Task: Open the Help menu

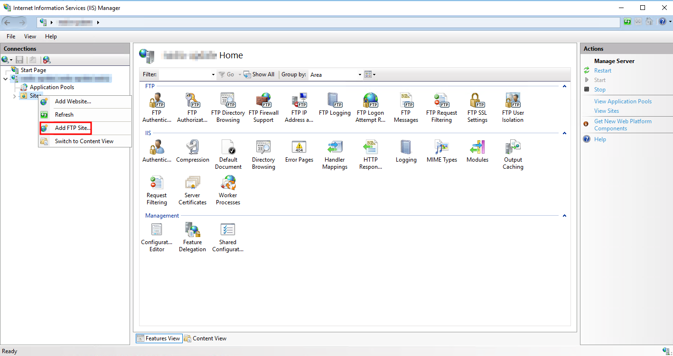Action: tap(51, 37)
